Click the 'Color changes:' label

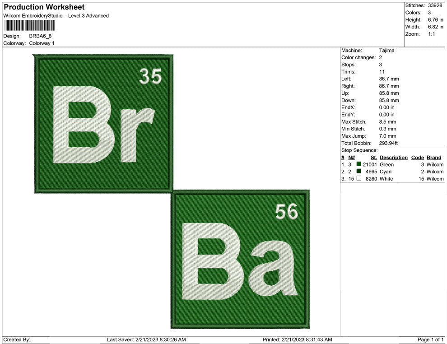[x=359, y=57]
